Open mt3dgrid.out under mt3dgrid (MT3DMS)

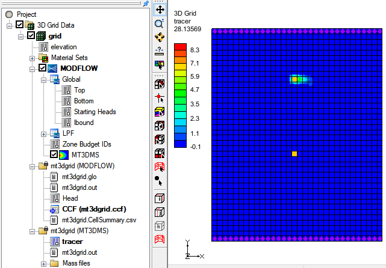pyautogui.click(x=79, y=252)
